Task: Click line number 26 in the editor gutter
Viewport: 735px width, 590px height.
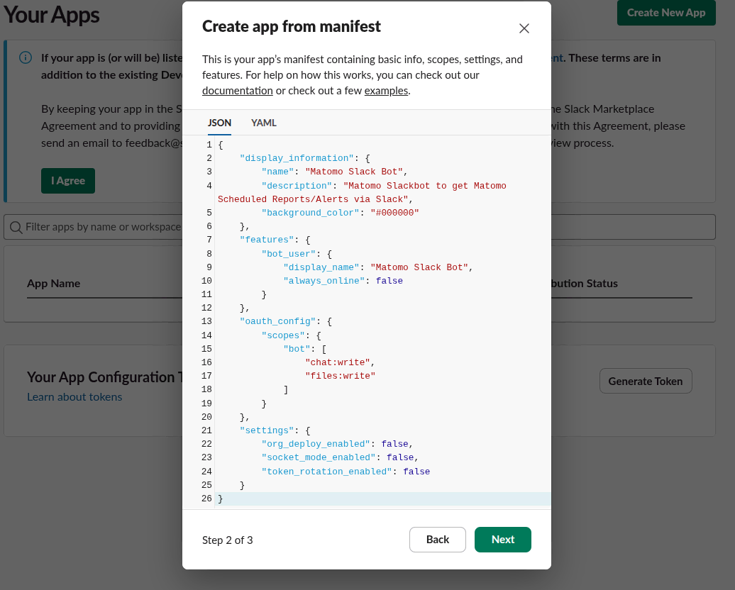Action: point(206,499)
